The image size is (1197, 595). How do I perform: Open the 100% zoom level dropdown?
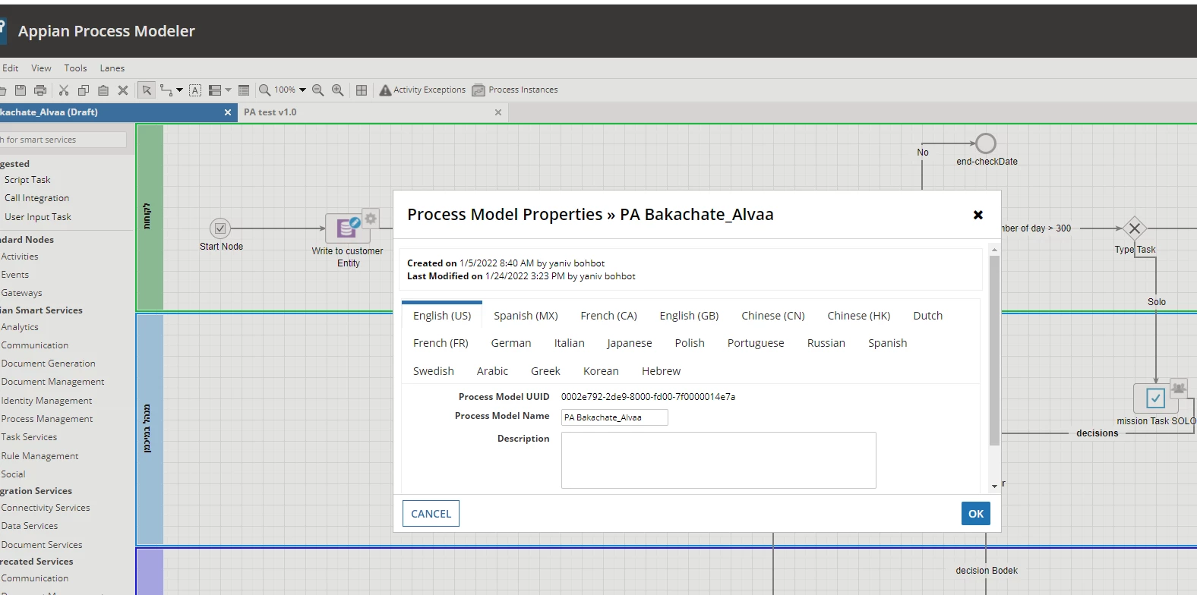302,90
